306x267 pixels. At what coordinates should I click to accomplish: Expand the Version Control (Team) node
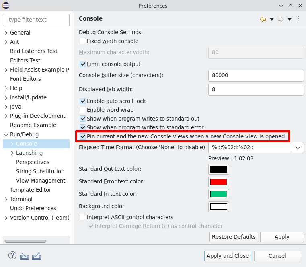click(x=6, y=218)
